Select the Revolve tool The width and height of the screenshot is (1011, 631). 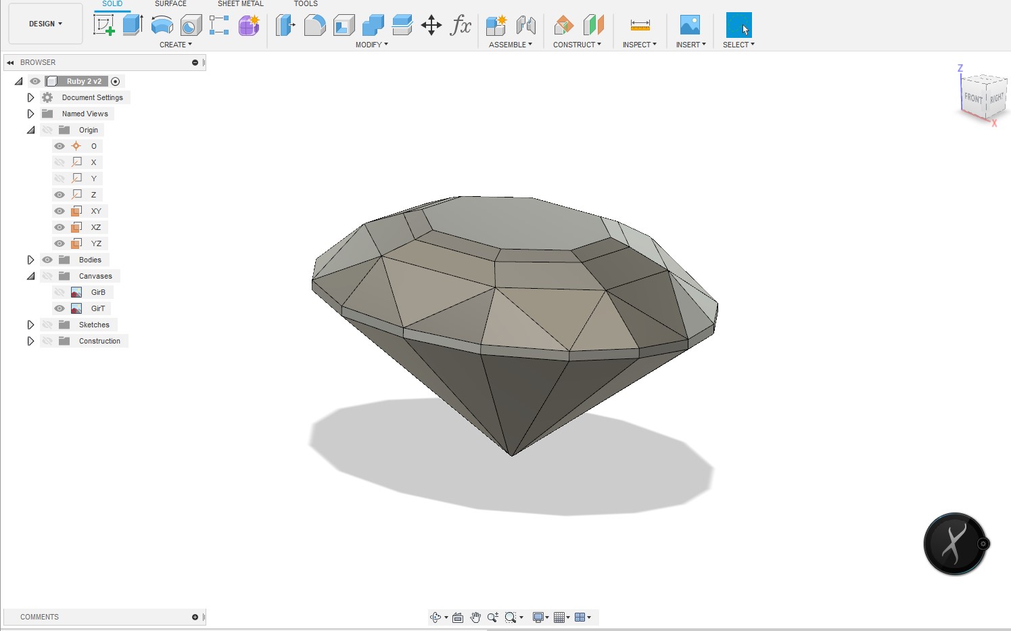162,25
